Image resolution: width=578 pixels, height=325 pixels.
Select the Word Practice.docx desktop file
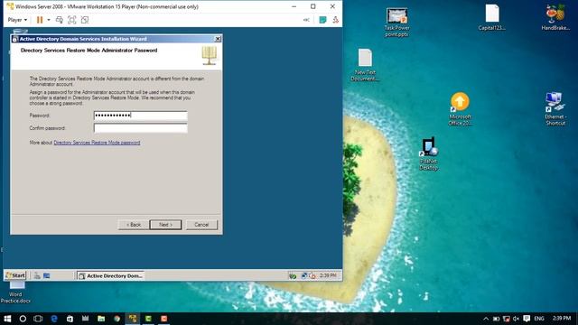click(x=15, y=292)
